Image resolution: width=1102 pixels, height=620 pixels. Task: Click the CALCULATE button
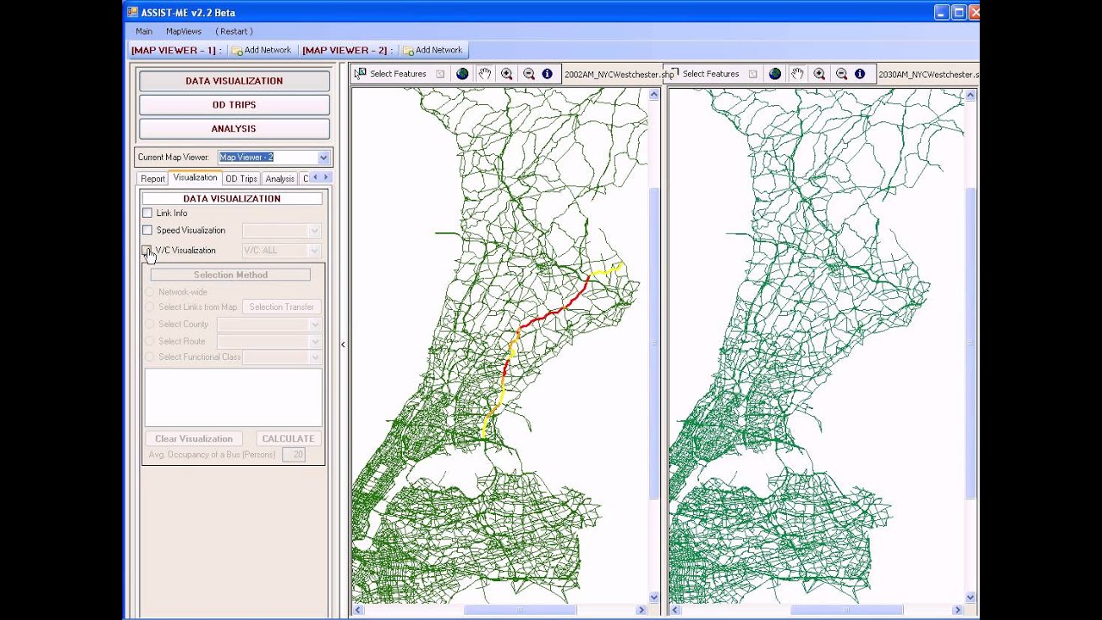coord(288,438)
